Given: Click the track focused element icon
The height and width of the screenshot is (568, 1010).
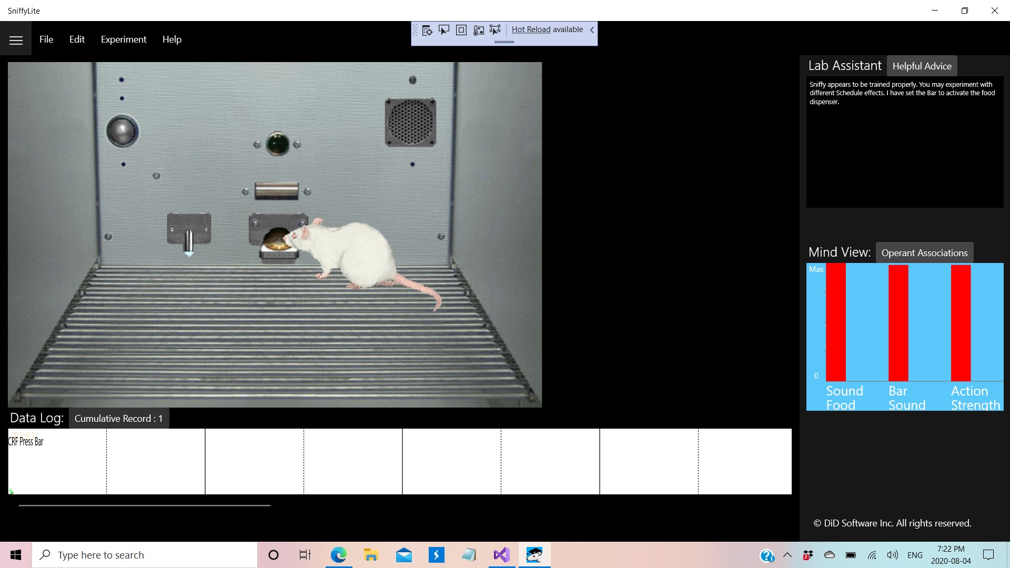Looking at the screenshot, I should click(496, 30).
